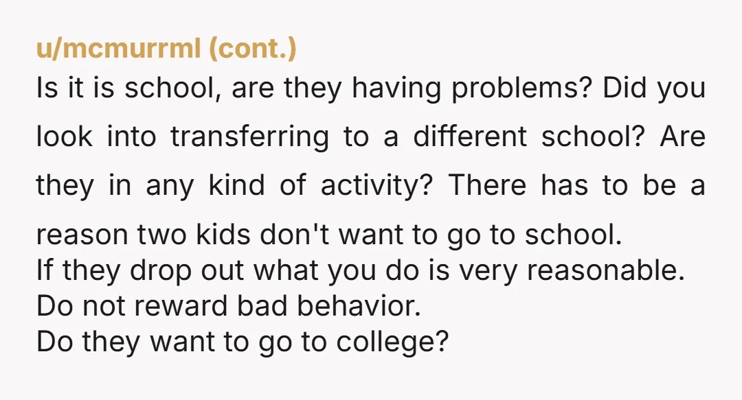Click the word 'bad' in the comment
The width and height of the screenshot is (742, 400).
click(x=262, y=306)
